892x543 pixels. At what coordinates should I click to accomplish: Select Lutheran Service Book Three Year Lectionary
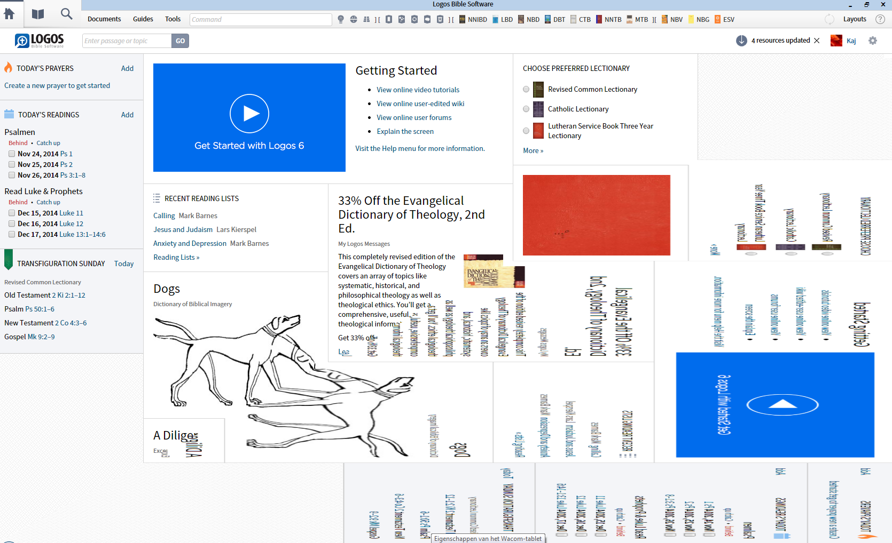pyautogui.click(x=526, y=131)
